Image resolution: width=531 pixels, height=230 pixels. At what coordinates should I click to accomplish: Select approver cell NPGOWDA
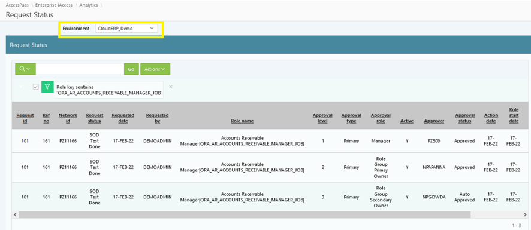(x=434, y=197)
